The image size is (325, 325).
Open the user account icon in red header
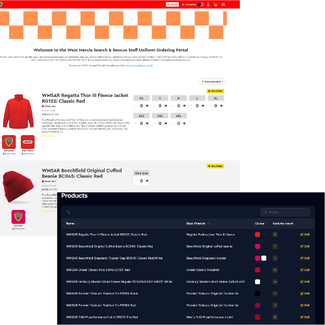point(208,5)
